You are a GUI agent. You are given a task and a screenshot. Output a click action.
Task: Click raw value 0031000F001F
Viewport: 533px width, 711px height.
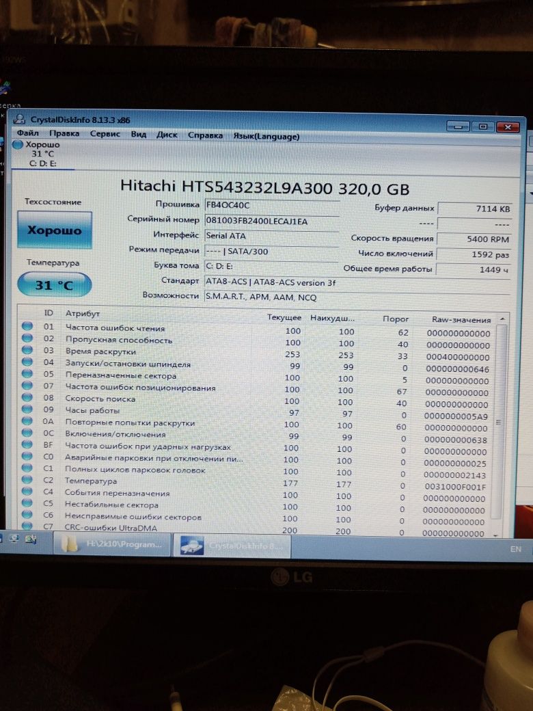click(454, 487)
